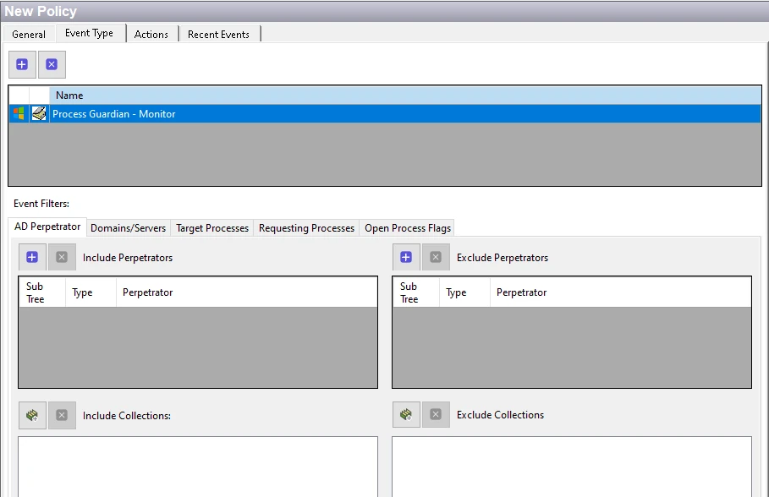Image resolution: width=769 pixels, height=497 pixels.
Task: Add an Include Perpetrators entry
Action: pos(32,257)
